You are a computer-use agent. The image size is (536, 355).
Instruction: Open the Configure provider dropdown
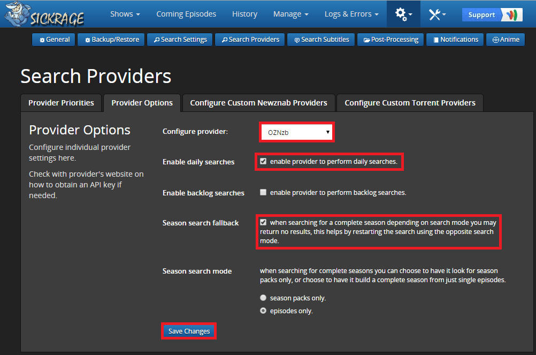[x=297, y=132]
